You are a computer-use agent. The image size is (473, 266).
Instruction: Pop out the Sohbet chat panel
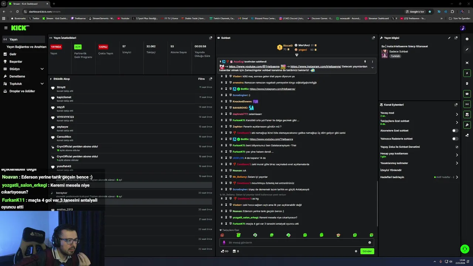(x=373, y=38)
